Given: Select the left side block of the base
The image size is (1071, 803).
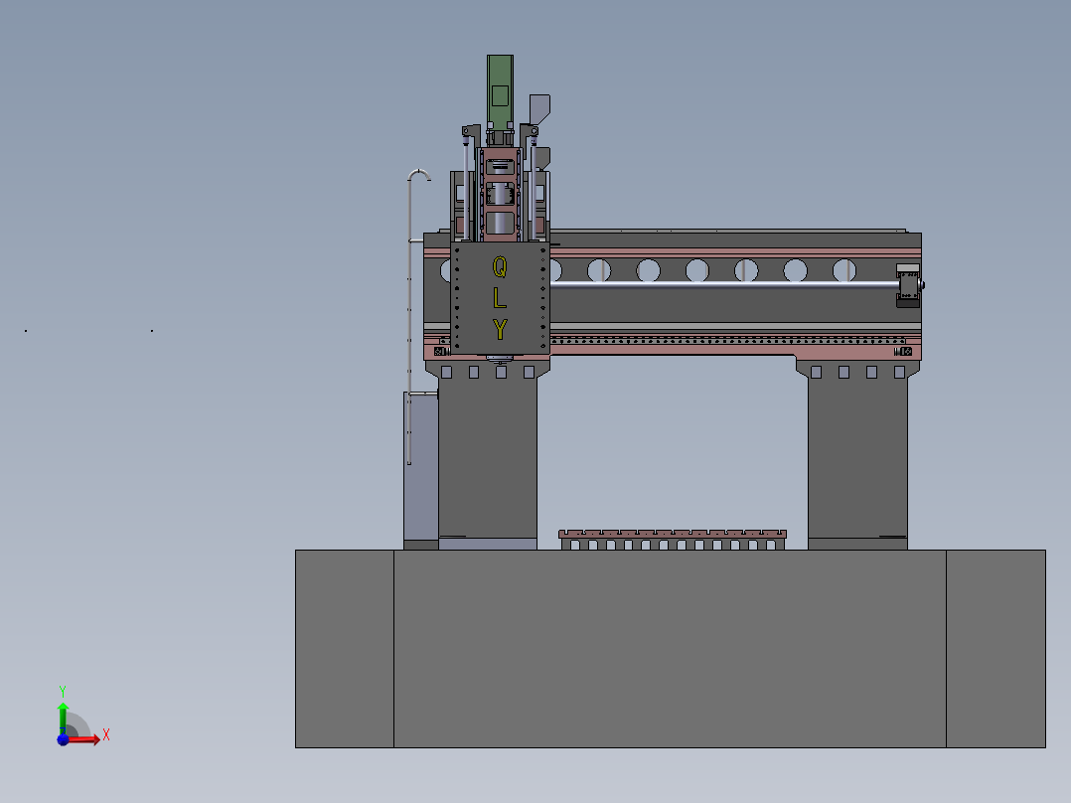Looking at the screenshot, I should pyautogui.click(x=344, y=649).
